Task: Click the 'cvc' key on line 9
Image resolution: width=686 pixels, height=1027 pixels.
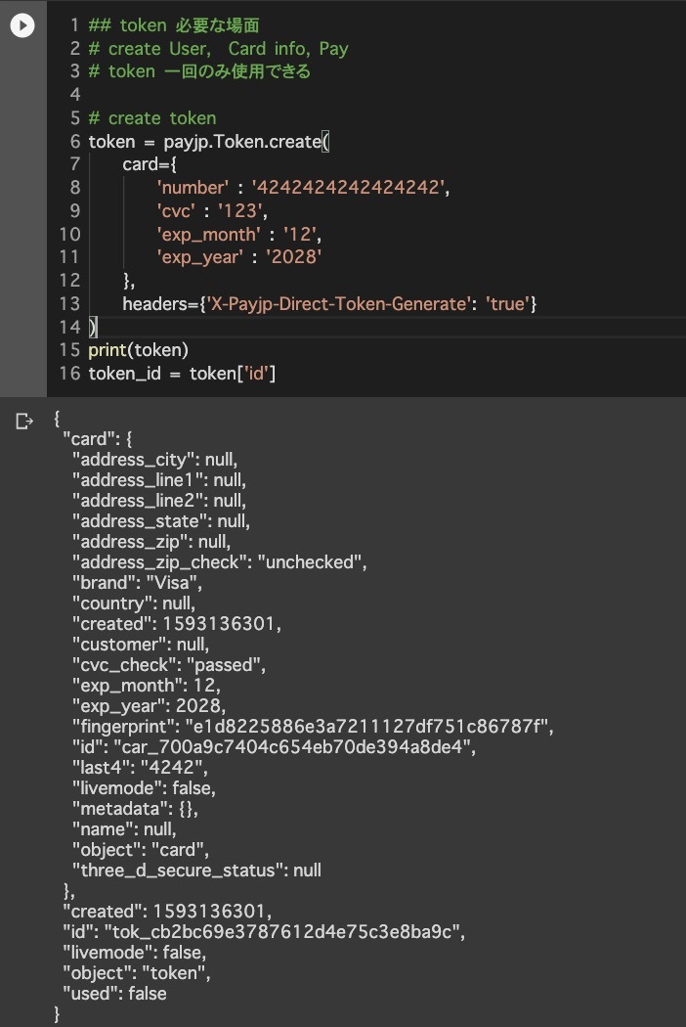Action: click(x=176, y=211)
